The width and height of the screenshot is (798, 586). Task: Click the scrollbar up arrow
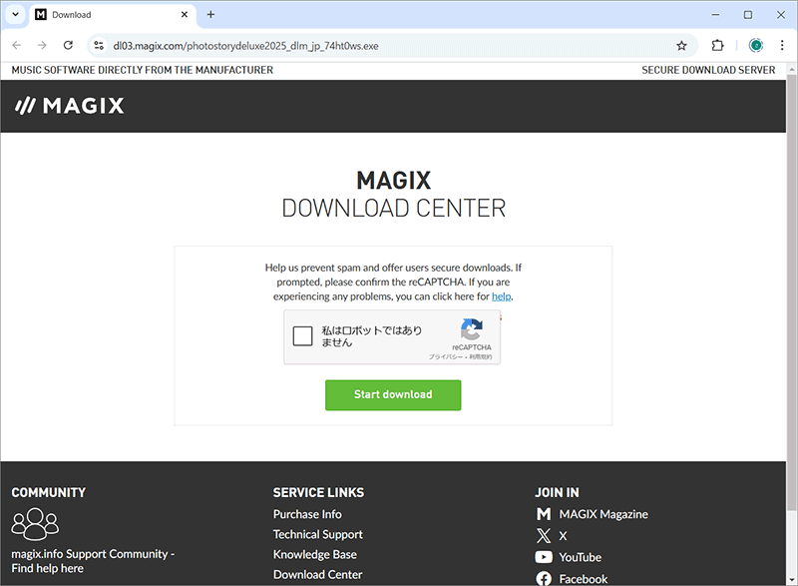pyautogui.click(x=791, y=69)
